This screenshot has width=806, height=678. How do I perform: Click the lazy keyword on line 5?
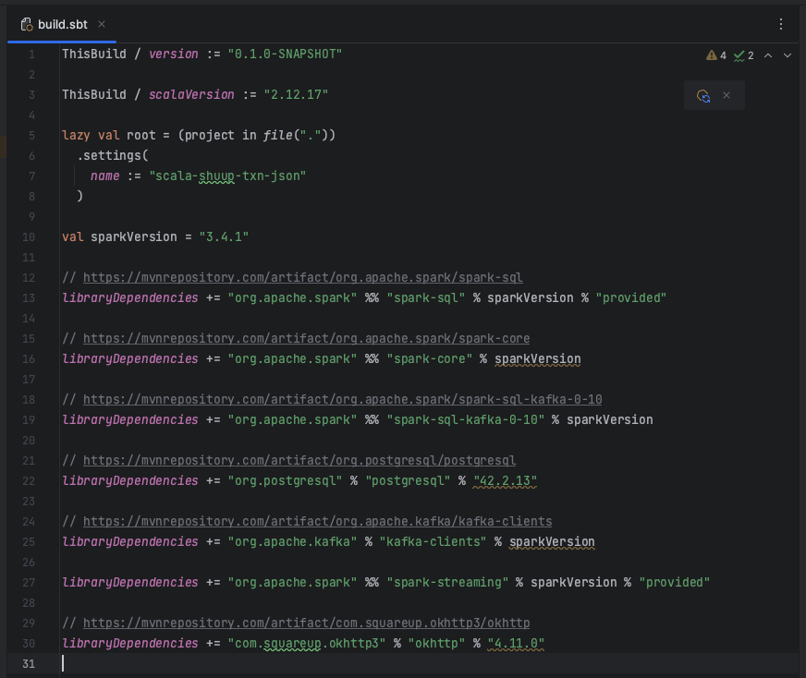point(76,135)
